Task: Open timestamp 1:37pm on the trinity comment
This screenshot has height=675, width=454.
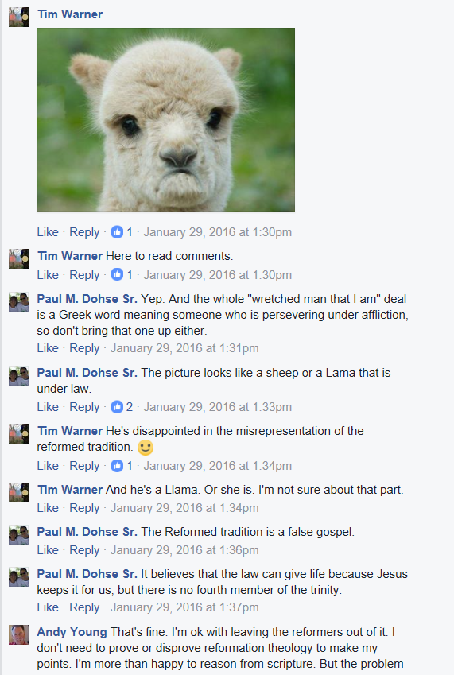Action: (x=184, y=607)
